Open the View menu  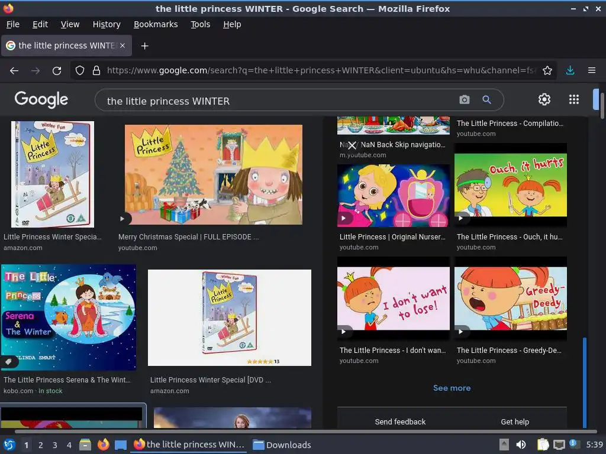(x=70, y=24)
